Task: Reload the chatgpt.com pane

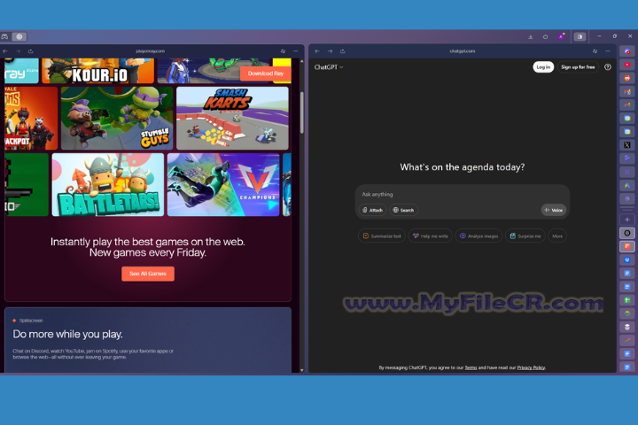Action: (x=343, y=51)
